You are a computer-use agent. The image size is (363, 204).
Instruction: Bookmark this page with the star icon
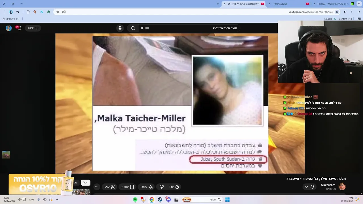click(58, 12)
